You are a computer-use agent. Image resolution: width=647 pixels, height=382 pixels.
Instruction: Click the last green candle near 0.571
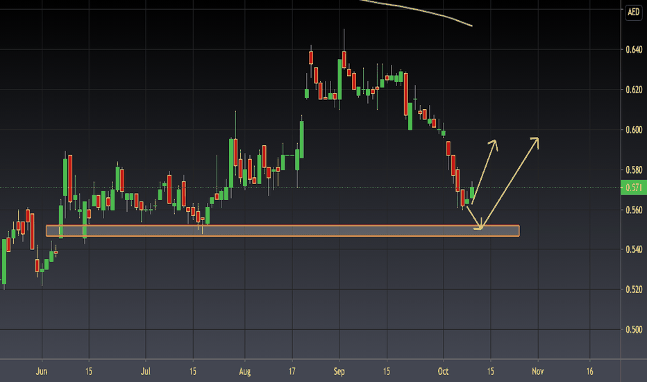point(472,193)
